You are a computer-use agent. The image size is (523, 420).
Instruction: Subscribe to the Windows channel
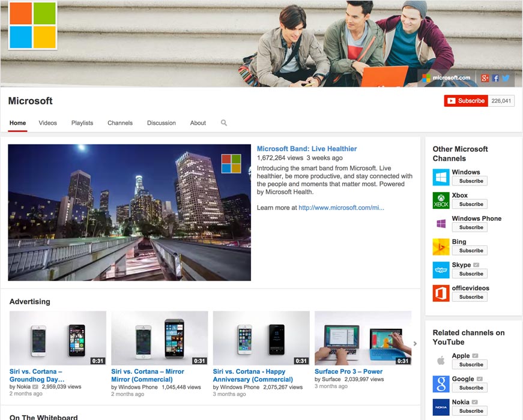470,181
